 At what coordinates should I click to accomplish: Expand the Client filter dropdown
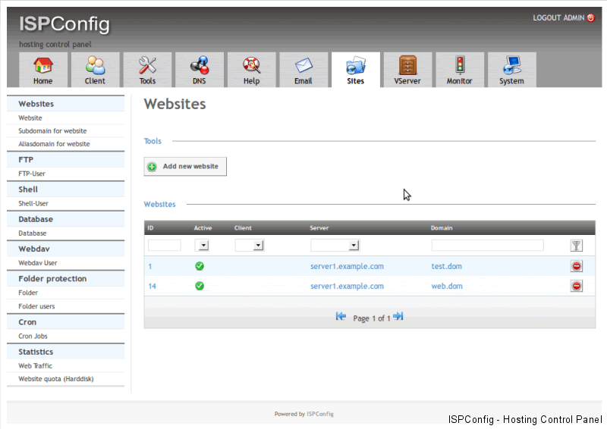click(258, 246)
